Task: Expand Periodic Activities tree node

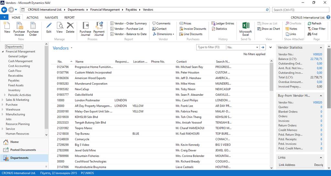Action: pos(5,95)
